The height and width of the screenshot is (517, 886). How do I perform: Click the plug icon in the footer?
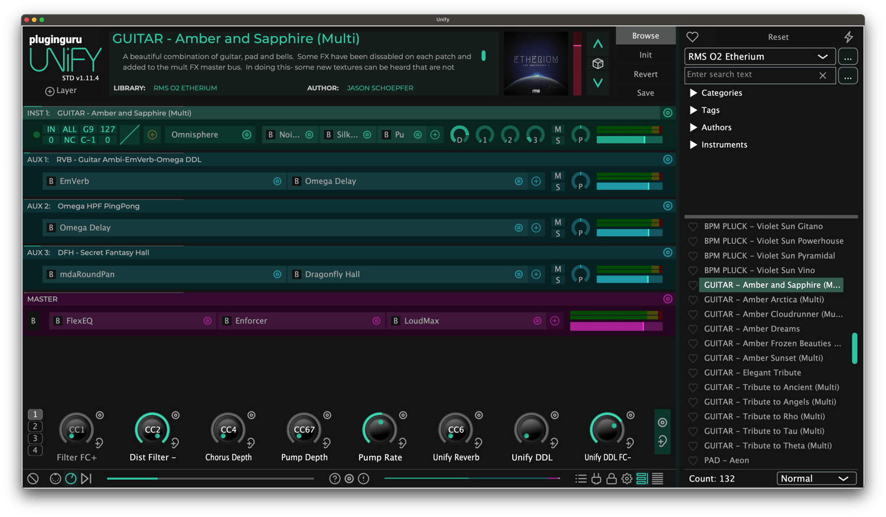pos(597,479)
